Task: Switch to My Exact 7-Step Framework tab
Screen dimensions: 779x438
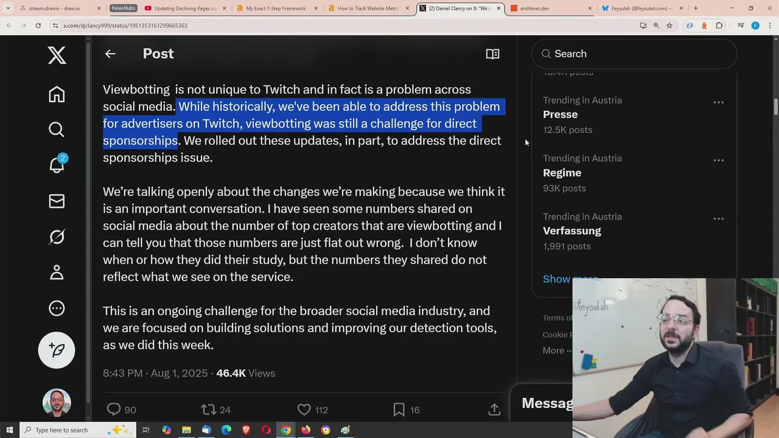Action: [x=277, y=9]
